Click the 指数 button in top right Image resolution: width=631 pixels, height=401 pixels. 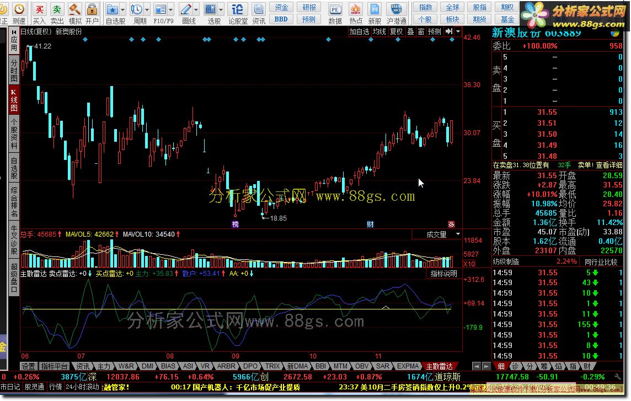(425, 7)
